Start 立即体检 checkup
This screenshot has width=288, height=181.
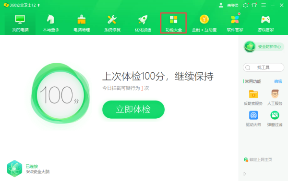click(133, 109)
